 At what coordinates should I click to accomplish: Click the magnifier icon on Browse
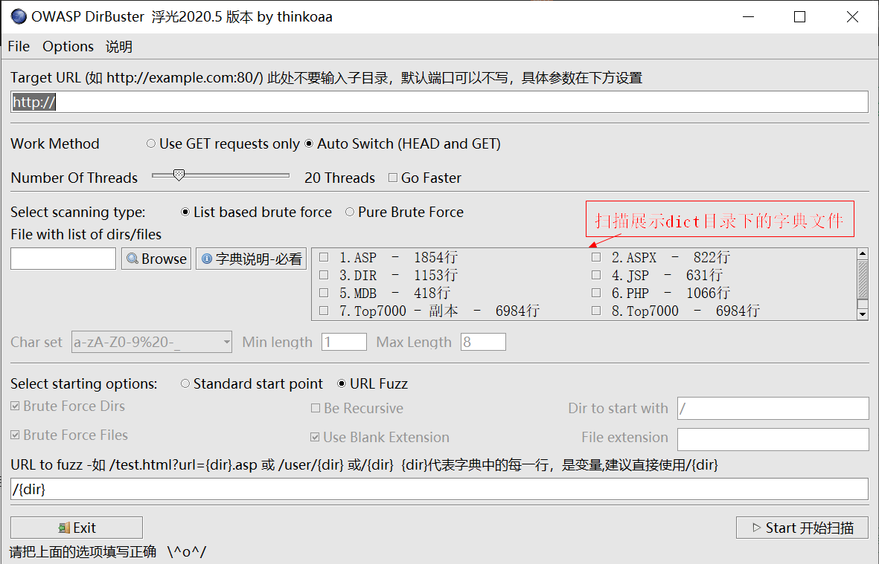[132, 259]
